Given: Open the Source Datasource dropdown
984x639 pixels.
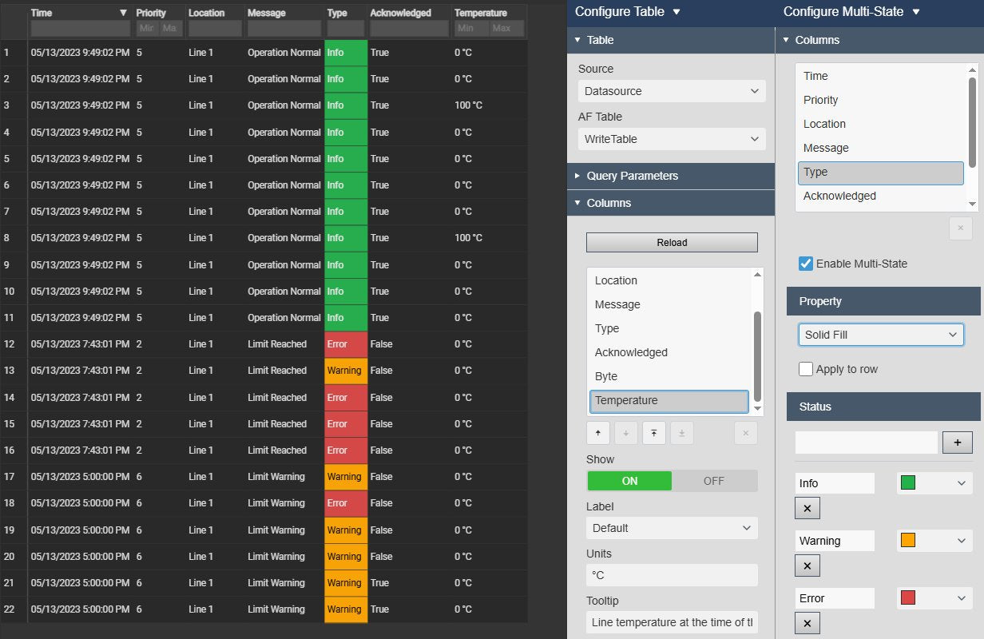Looking at the screenshot, I should point(672,91).
